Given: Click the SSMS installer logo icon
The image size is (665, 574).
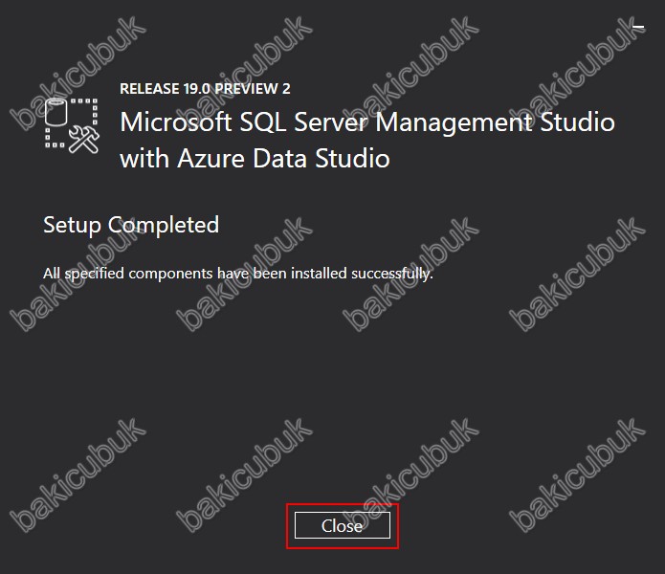Looking at the screenshot, I should point(73,125).
